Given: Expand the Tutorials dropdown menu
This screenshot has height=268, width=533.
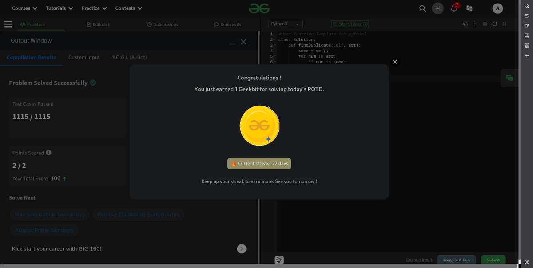Looking at the screenshot, I should (59, 8).
